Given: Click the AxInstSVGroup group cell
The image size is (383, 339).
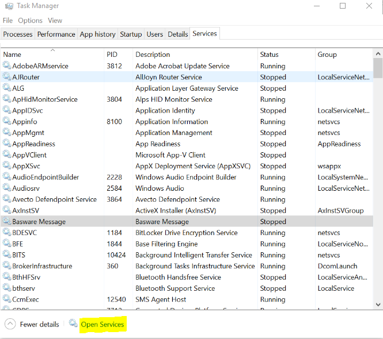Looking at the screenshot, I should tap(340, 210).
